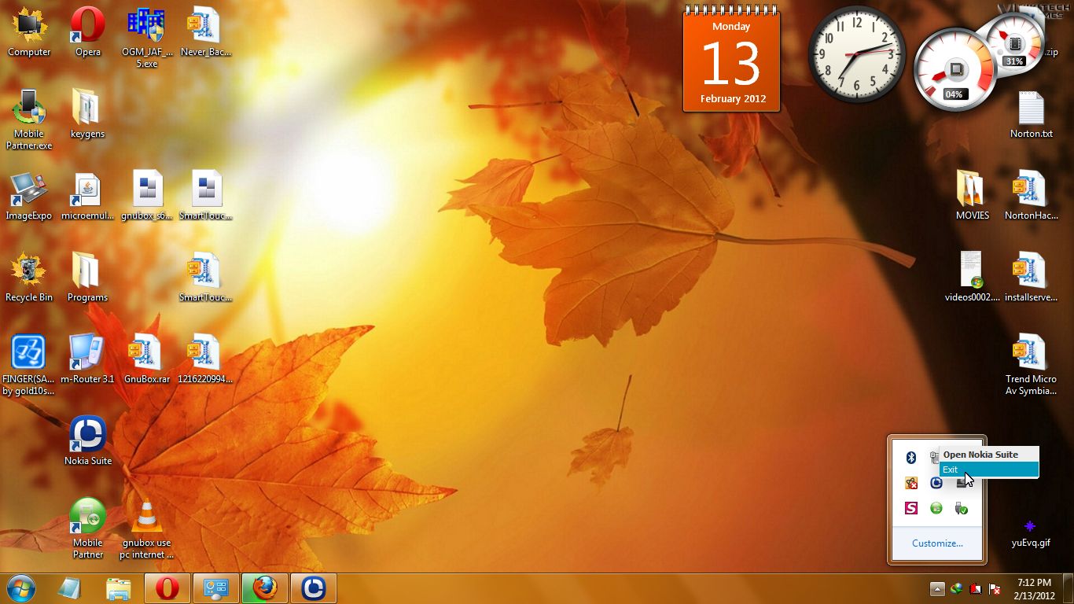Click the Customize... link in tray popup

coord(936,543)
